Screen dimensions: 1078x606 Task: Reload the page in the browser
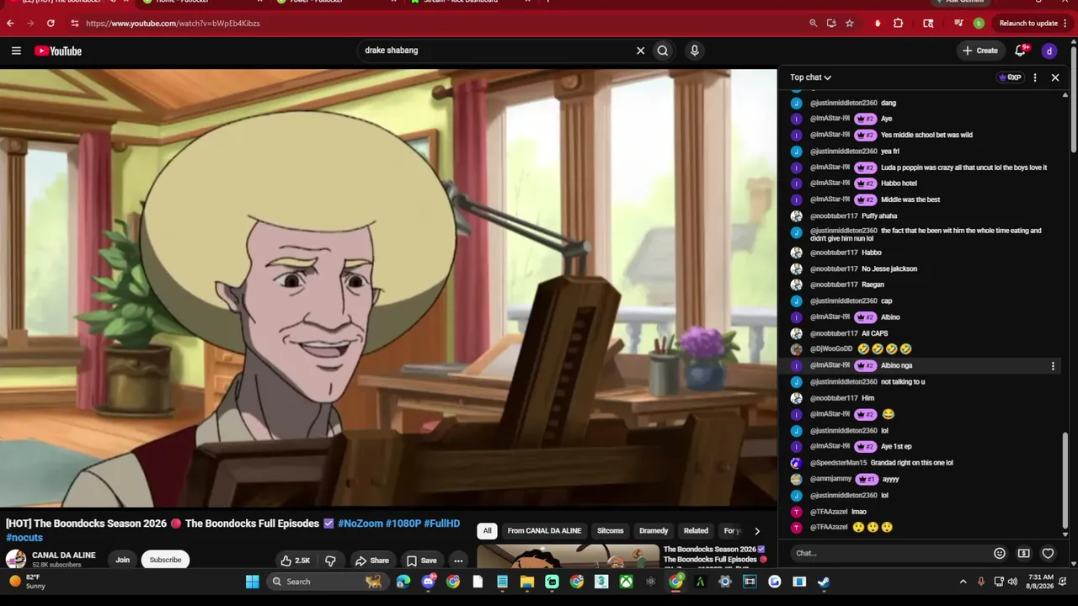coord(51,24)
